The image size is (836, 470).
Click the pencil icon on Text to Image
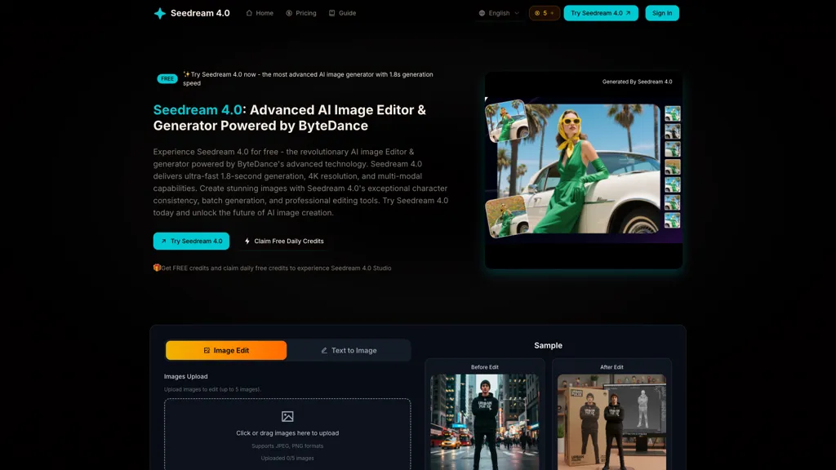coord(325,350)
